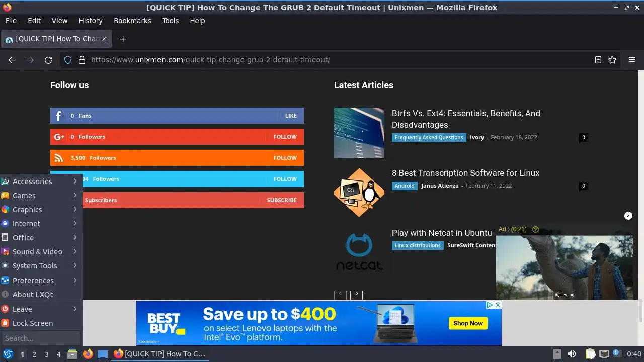
Task: Click the ad info question mark icon
Action: (x=535, y=229)
